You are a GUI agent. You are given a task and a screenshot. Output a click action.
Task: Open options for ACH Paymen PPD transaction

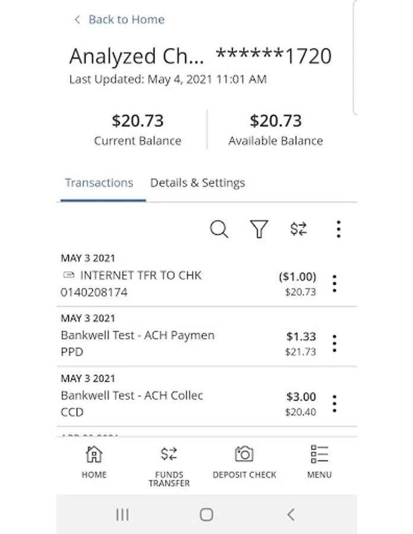334,344
